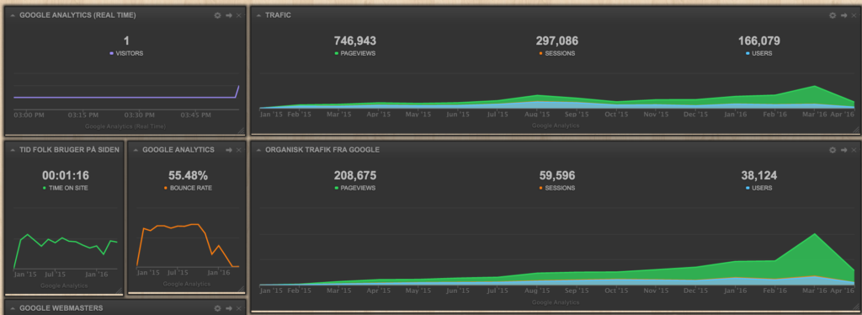This screenshot has width=862, height=315.
Task: Click the 208,675 pageviews value
Action: 355,176
